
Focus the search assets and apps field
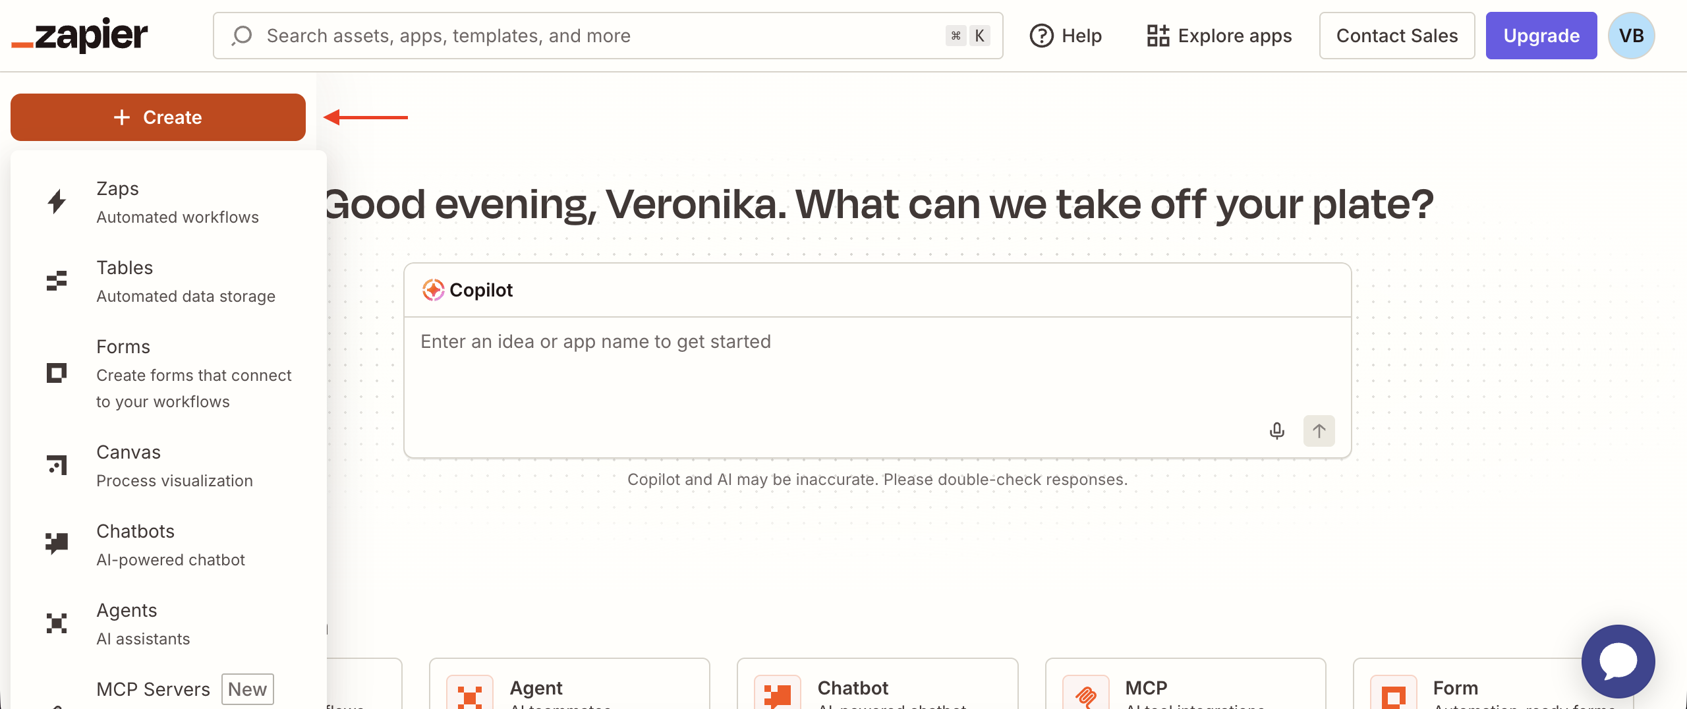click(608, 36)
